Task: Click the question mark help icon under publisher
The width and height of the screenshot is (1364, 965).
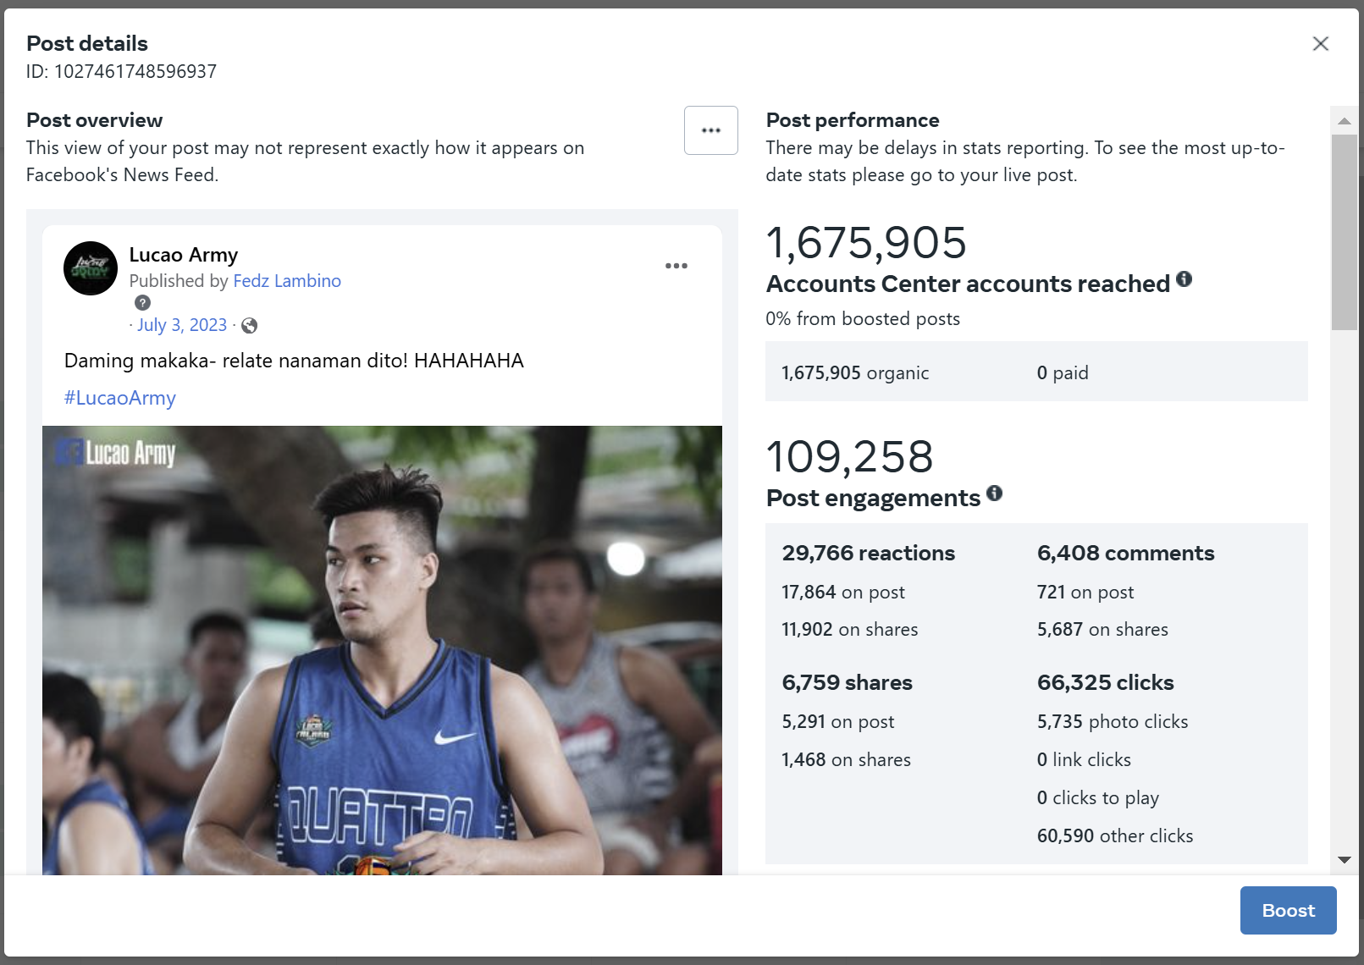Action: click(143, 303)
